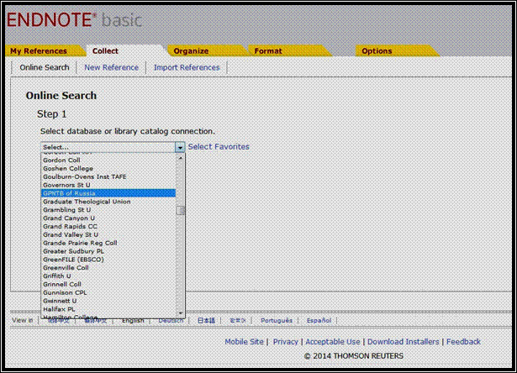Click the dropdown list scrollbar thumb

pyautogui.click(x=181, y=211)
